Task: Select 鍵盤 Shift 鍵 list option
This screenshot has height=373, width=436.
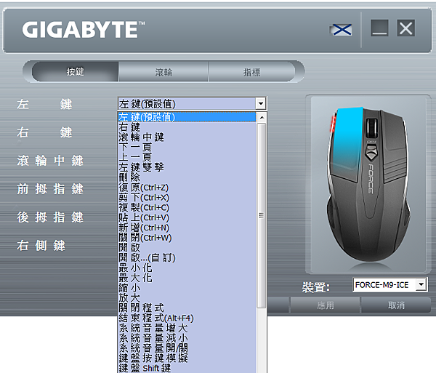Action: click(x=187, y=368)
